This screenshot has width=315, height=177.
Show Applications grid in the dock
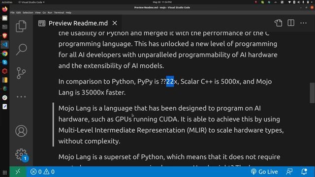coord(4,173)
